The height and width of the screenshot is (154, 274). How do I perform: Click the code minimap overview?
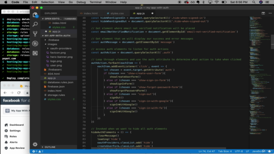tap(260, 75)
